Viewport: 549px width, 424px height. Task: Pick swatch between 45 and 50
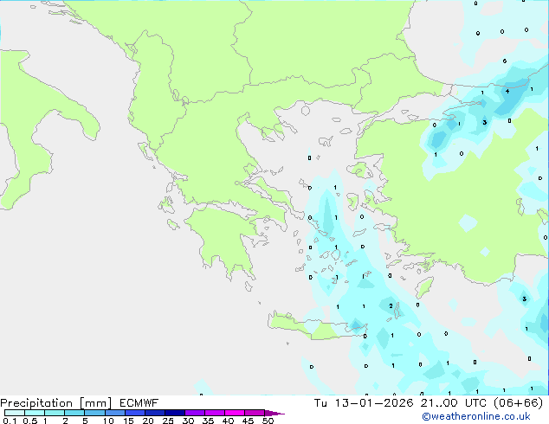[x=255, y=413]
